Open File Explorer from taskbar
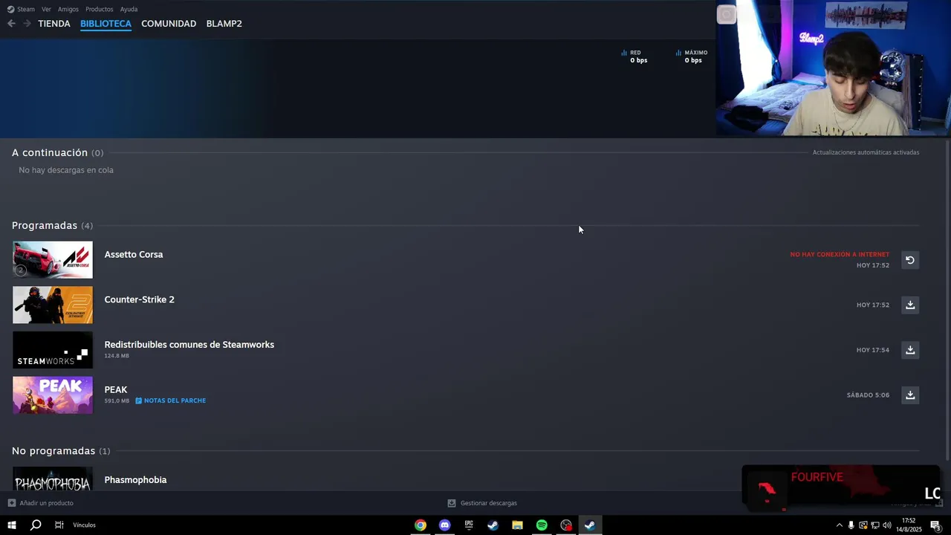 (x=517, y=525)
